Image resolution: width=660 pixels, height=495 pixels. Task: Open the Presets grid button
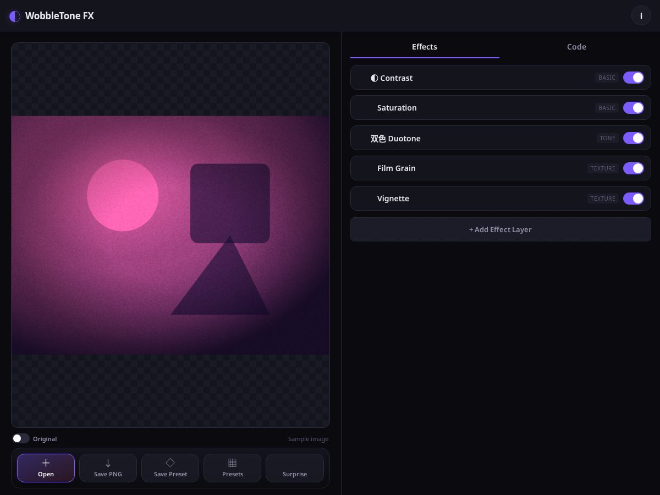coord(233,468)
